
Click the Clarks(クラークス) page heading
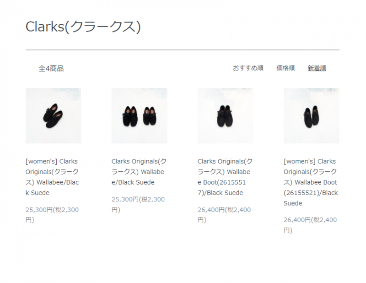[83, 27]
